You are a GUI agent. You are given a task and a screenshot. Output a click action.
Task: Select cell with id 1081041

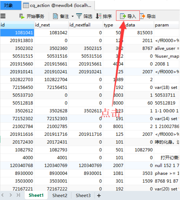point(17,33)
